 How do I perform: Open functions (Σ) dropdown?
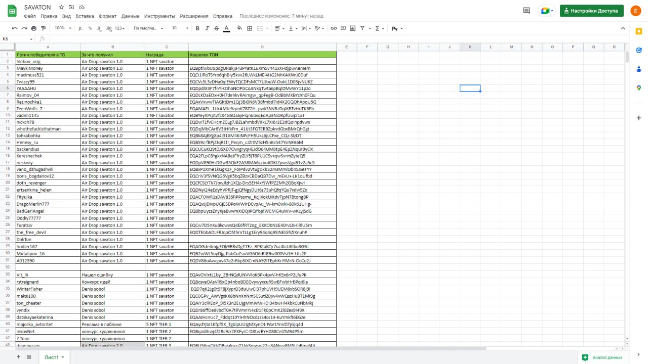(x=379, y=28)
